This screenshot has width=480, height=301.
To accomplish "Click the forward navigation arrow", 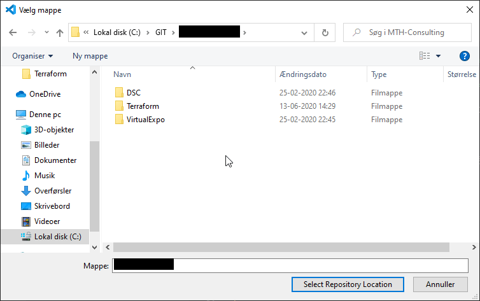I will (x=32, y=32).
